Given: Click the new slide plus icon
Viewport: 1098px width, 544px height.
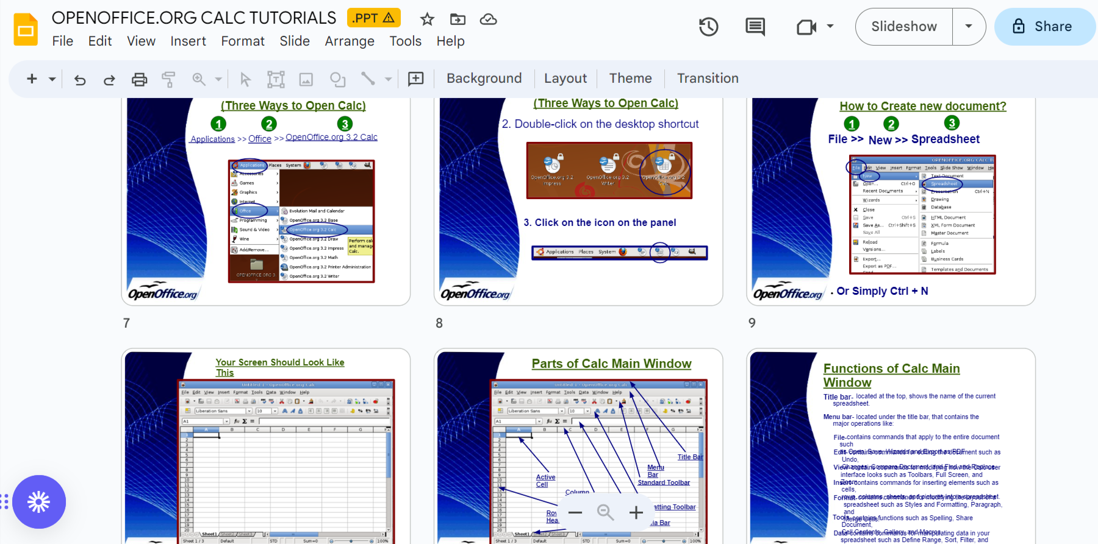Looking at the screenshot, I should [32, 79].
